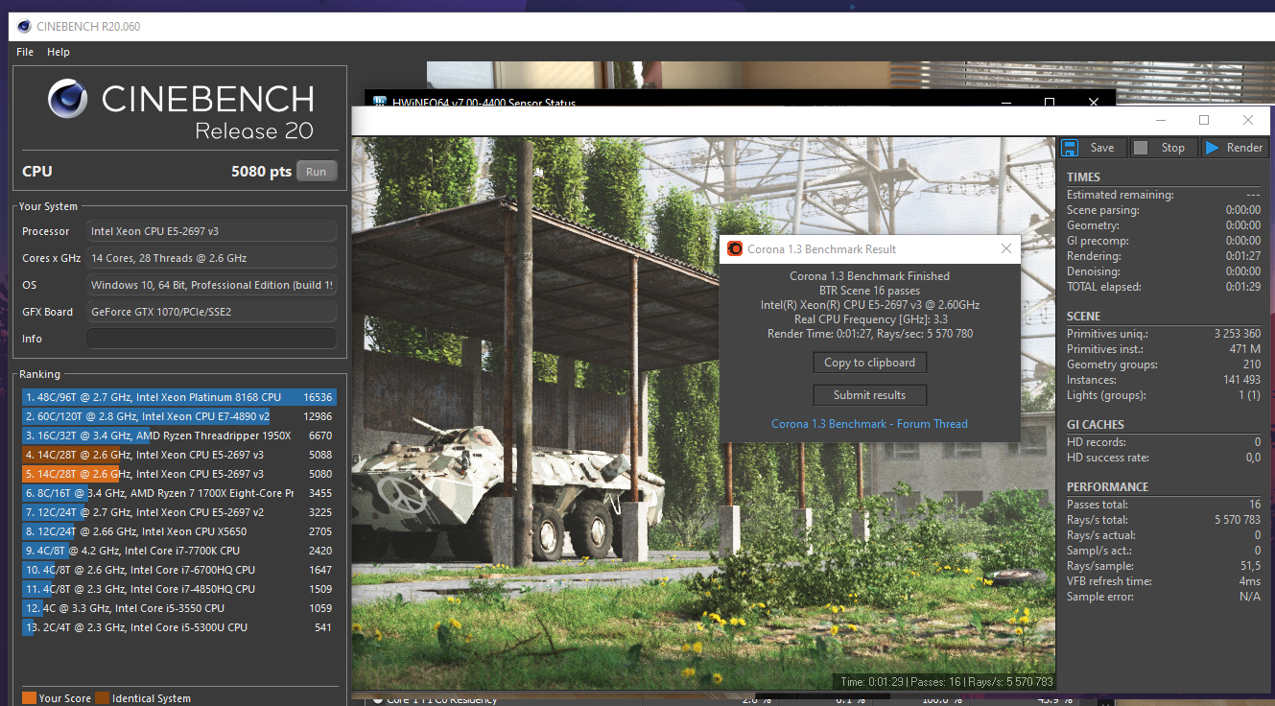
Task: Click the Rays/sample value 51,5
Action: tap(1250, 566)
